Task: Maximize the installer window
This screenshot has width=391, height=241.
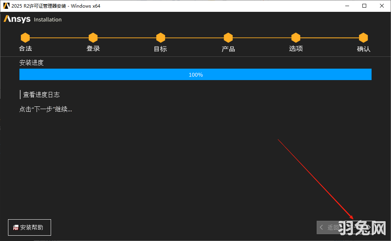Action: click(x=364, y=6)
